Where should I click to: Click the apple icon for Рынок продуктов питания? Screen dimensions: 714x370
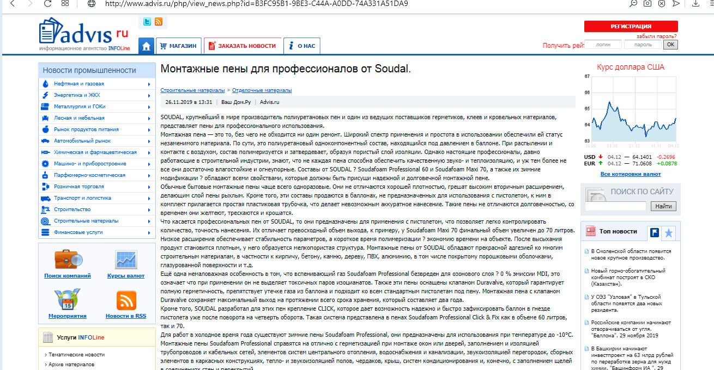click(45, 129)
